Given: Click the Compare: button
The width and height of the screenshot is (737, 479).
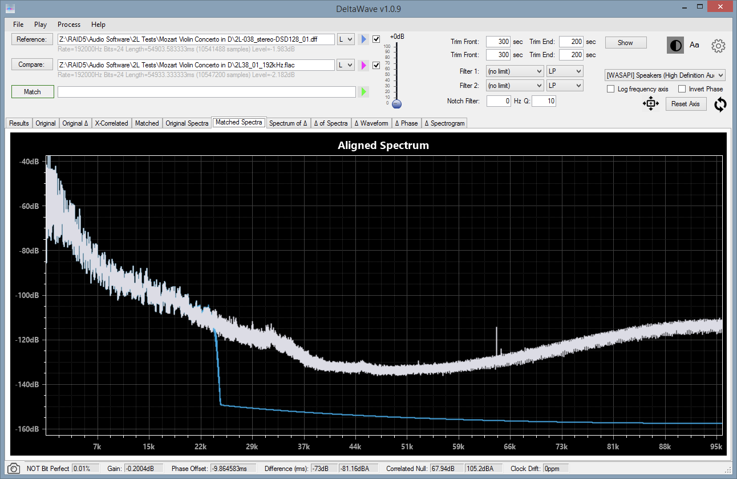Looking at the screenshot, I should pyautogui.click(x=31, y=65).
